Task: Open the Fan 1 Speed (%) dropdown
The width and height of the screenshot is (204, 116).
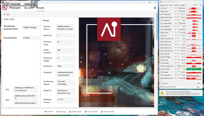Action: [176, 21]
